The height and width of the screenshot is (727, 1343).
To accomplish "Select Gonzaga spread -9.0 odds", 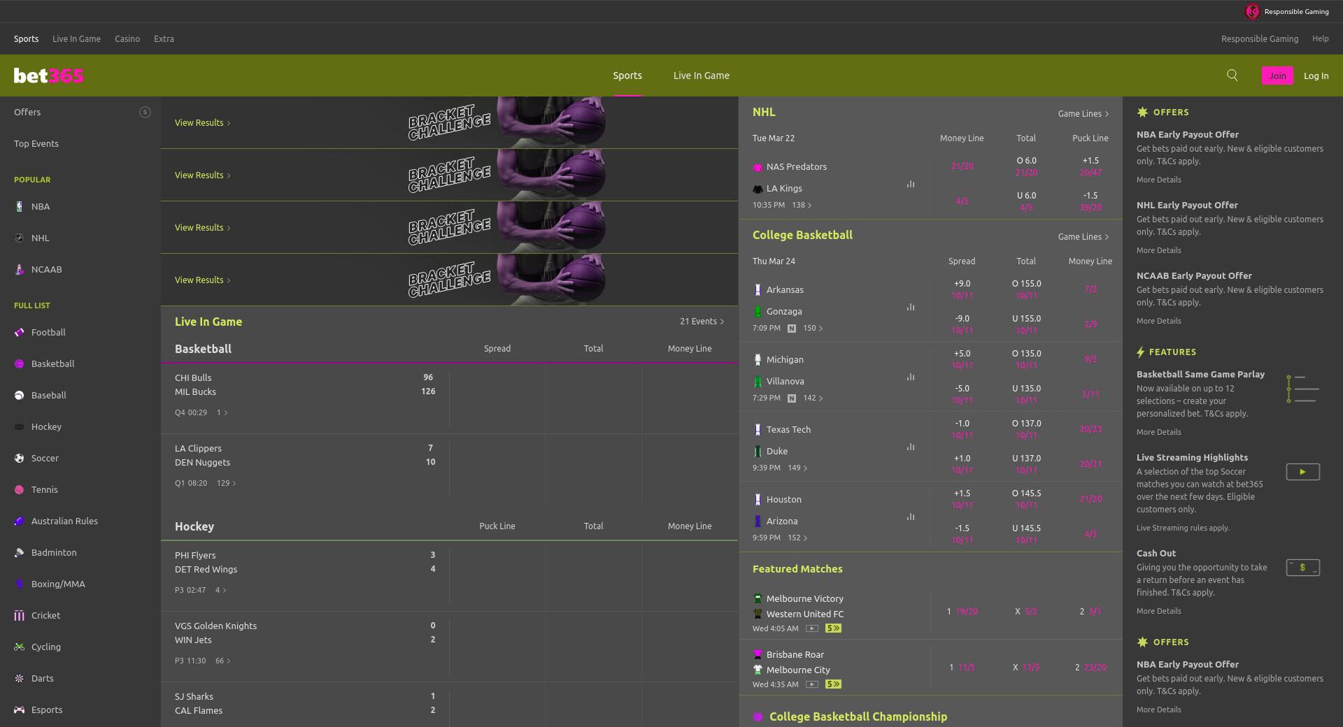I will coord(962,324).
